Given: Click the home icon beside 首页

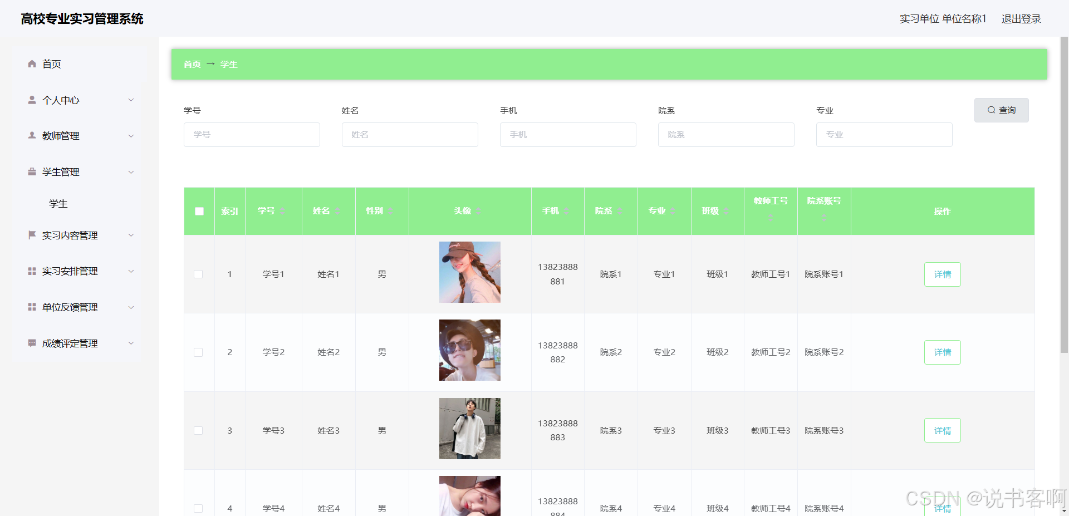Looking at the screenshot, I should (32, 64).
